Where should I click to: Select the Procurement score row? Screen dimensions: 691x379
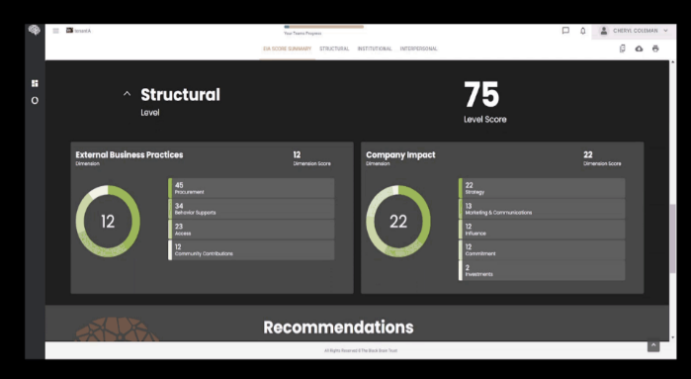pos(251,188)
